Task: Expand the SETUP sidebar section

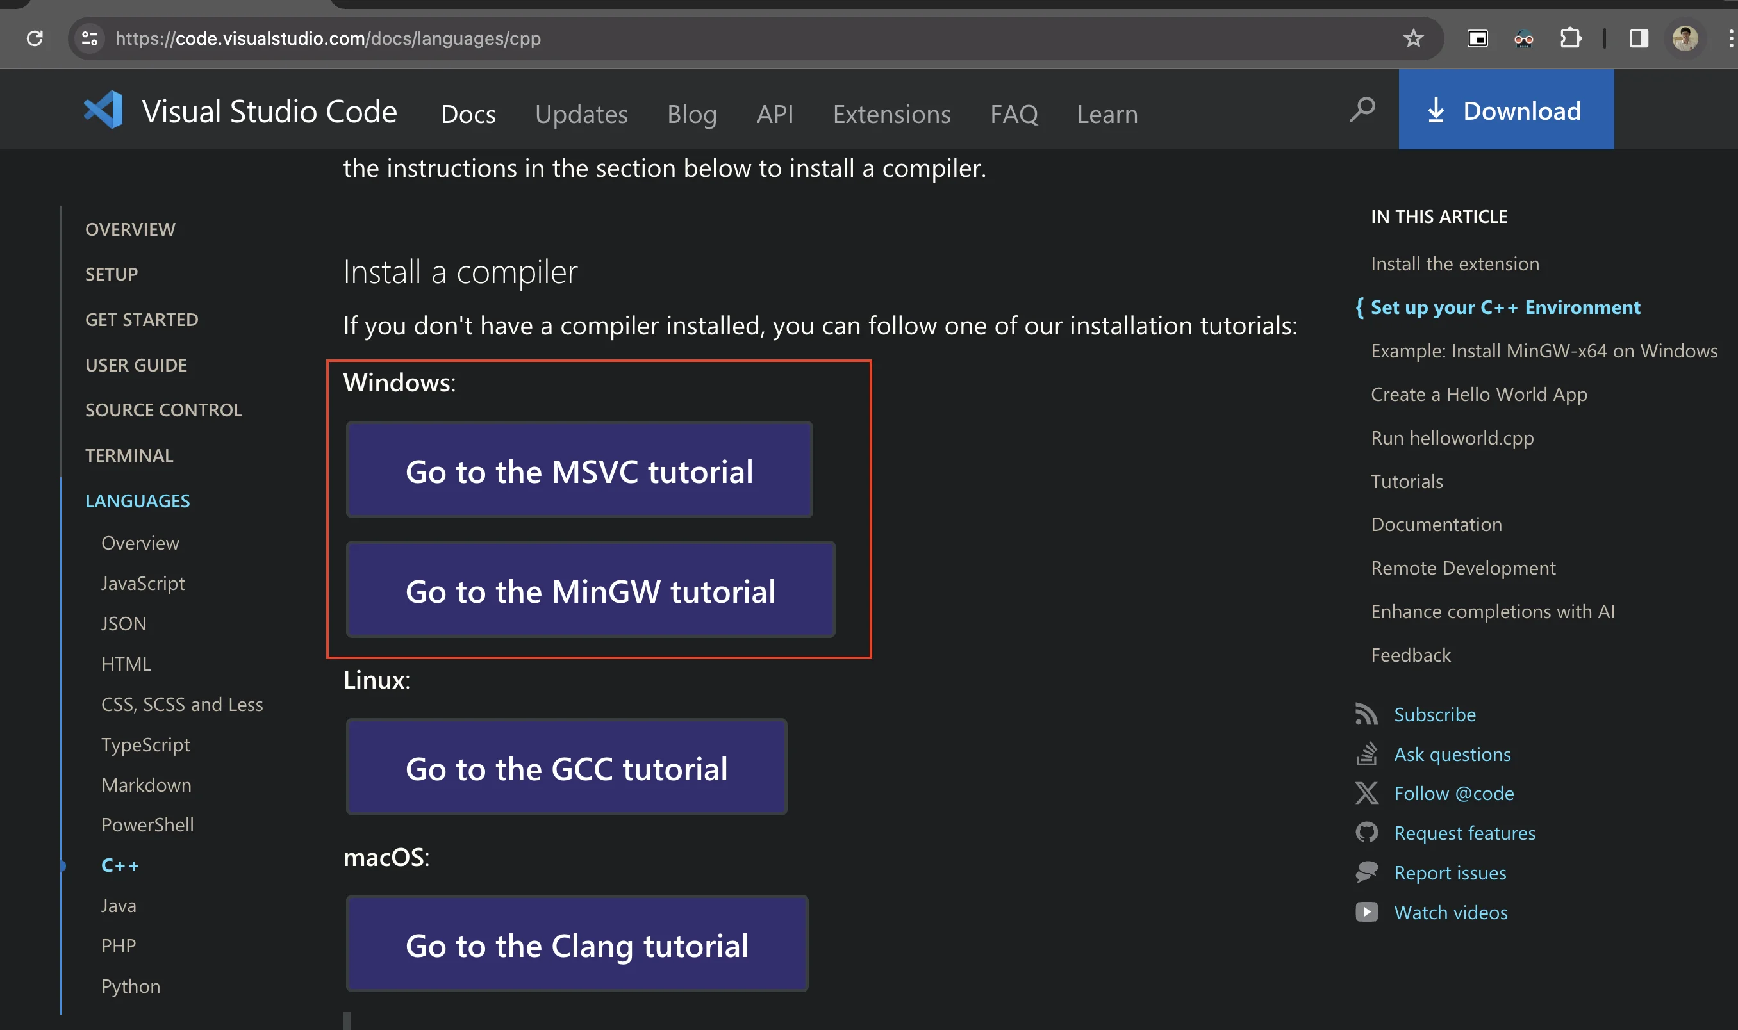Action: 111,274
